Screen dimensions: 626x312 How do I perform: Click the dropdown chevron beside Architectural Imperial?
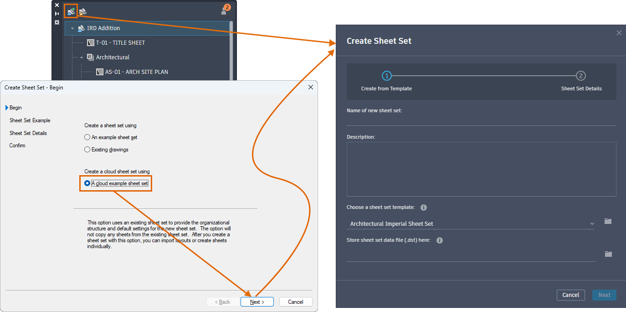click(x=592, y=224)
